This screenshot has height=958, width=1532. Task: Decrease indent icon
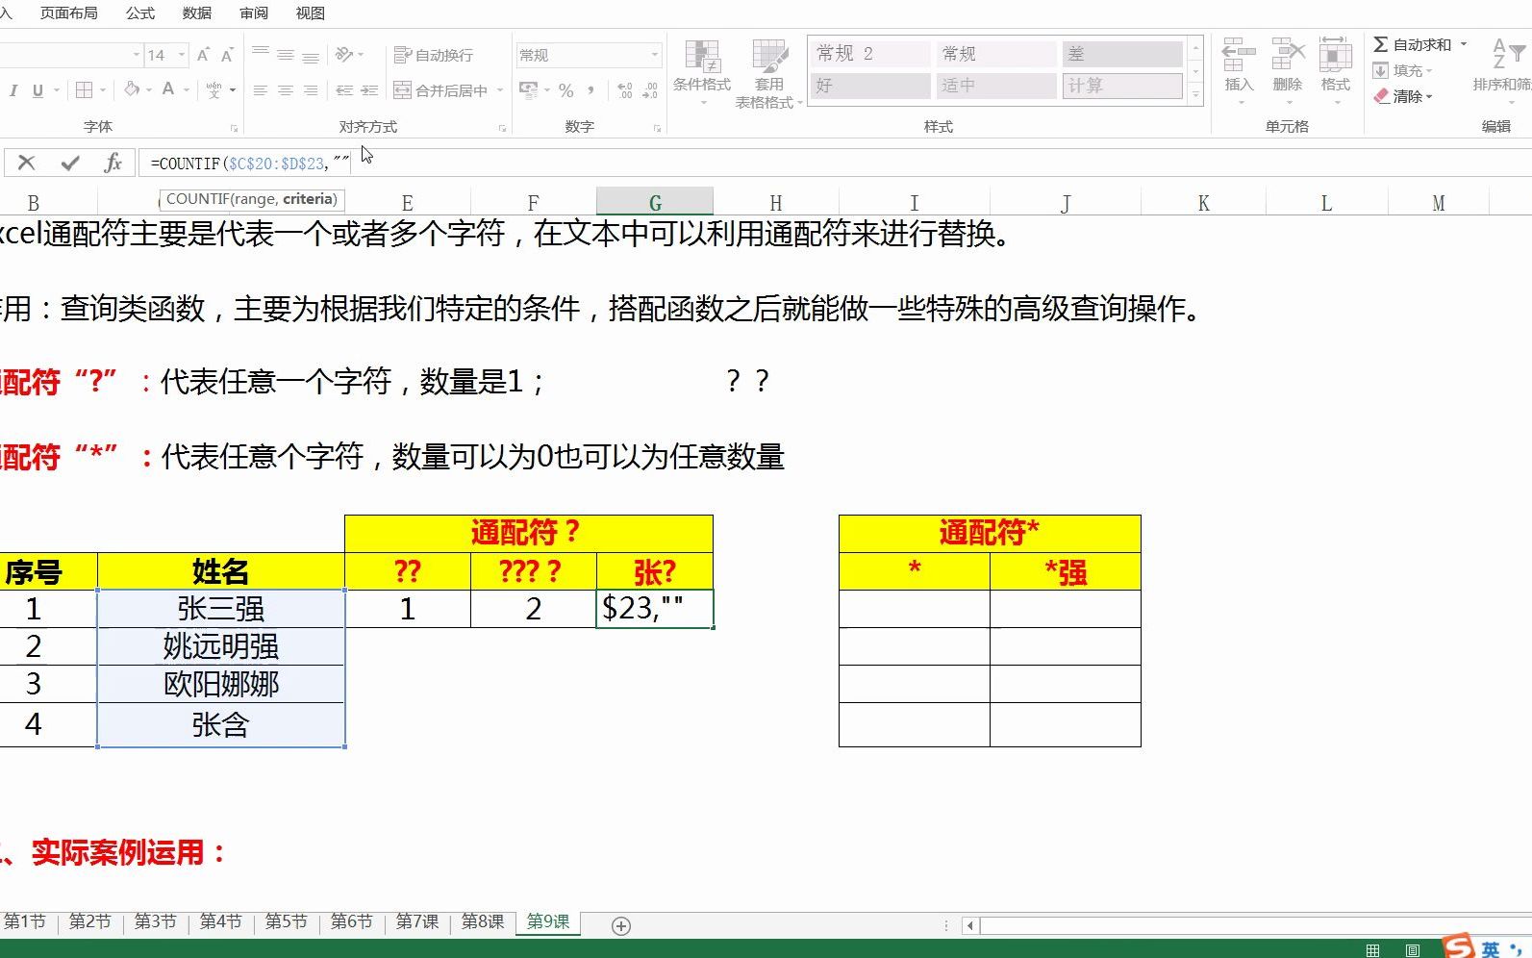point(344,90)
